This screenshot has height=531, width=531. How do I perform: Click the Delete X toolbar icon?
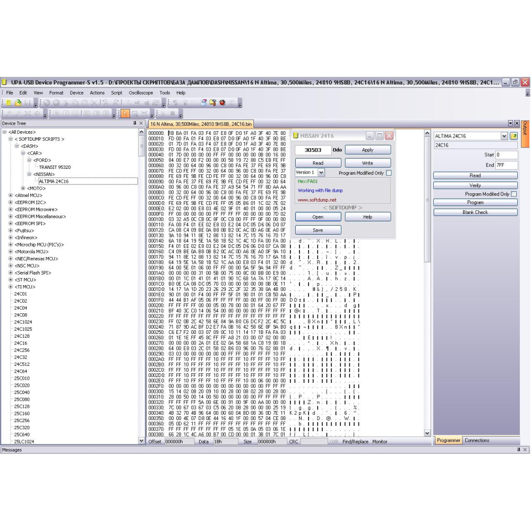click(94, 102)
